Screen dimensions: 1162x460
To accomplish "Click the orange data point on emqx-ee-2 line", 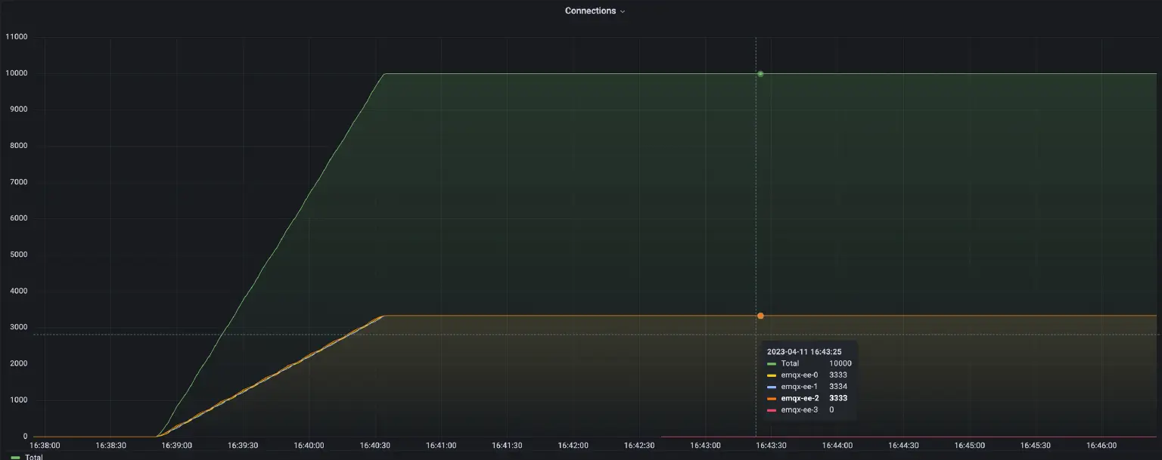I will tap(760, 315).
